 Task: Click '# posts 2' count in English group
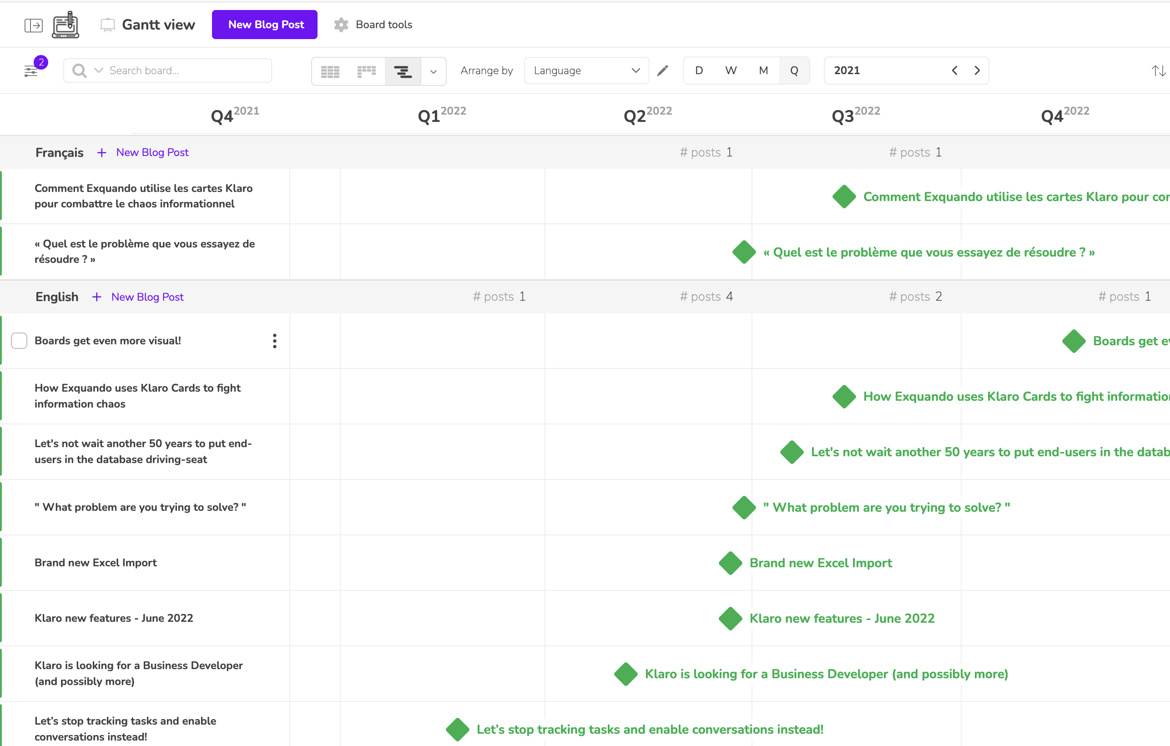click(915, 297)
